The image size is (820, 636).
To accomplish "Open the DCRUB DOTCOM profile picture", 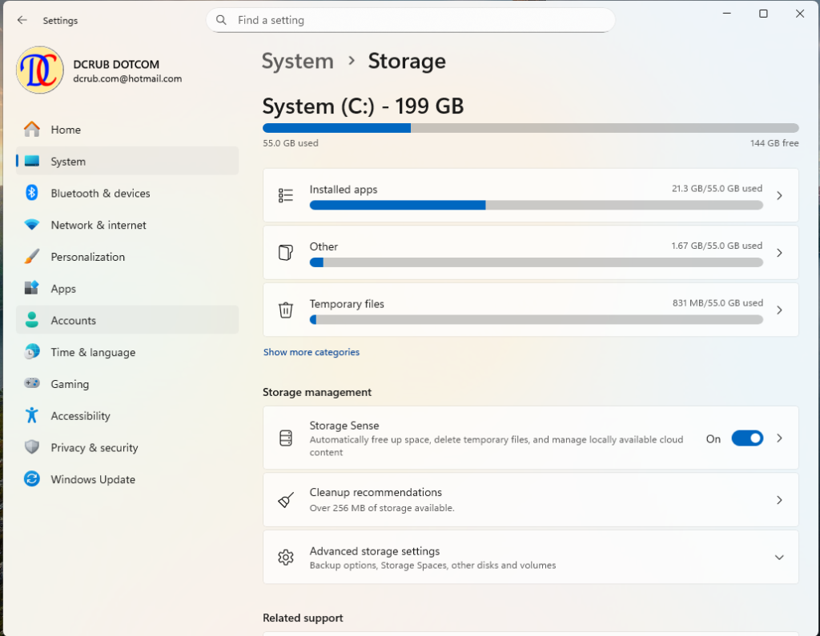I will click(40, 70).
